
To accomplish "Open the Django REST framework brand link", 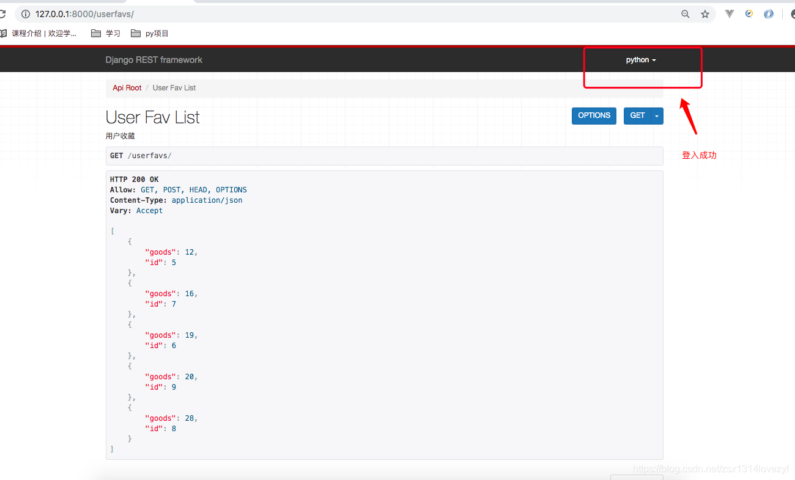I will (153, 60).
